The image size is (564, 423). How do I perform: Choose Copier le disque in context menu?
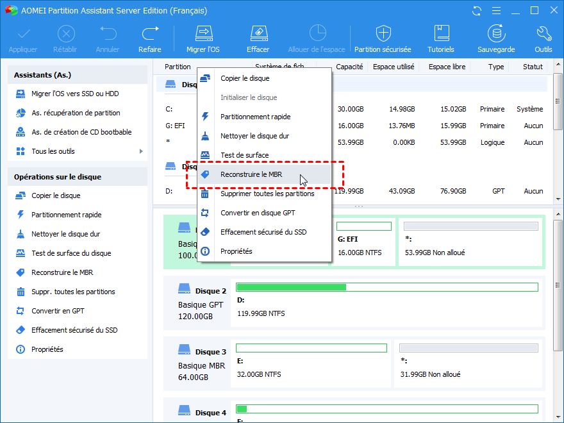264,78
